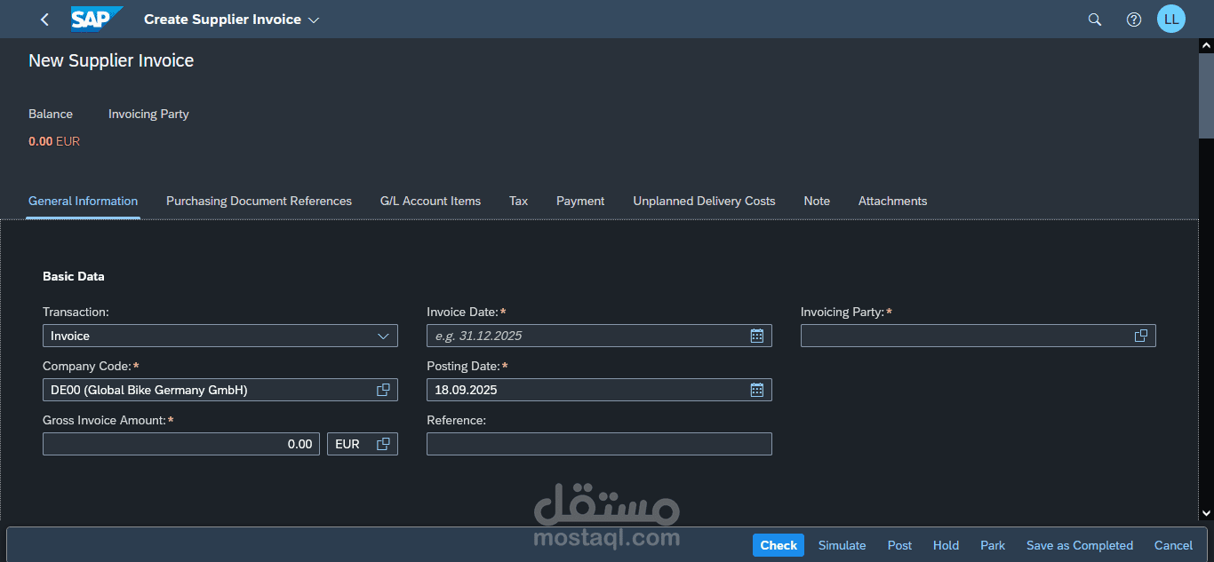
Task: Click the Check button
Action: (779, 545)
